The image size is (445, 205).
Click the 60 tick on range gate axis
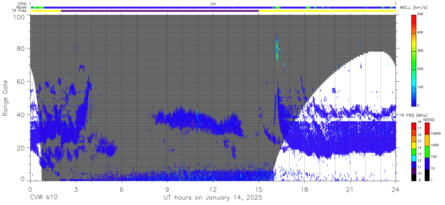[21, 81]
